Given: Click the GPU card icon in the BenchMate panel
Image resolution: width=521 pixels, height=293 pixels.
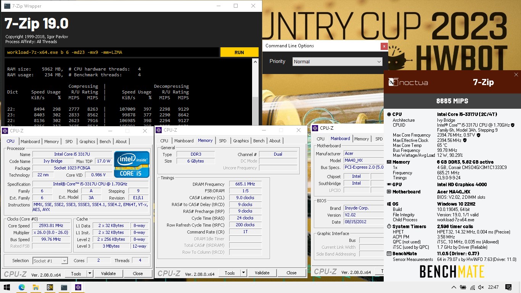Looking at the screenshot, I should coord(389,185).
